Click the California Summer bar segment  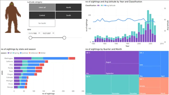[x=36, y=61]
